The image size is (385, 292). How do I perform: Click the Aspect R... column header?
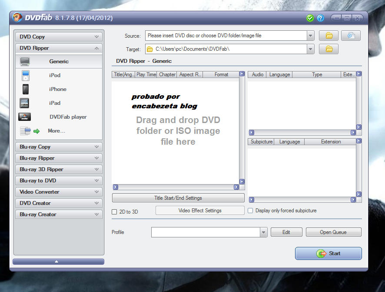click(x=190, y=75)
